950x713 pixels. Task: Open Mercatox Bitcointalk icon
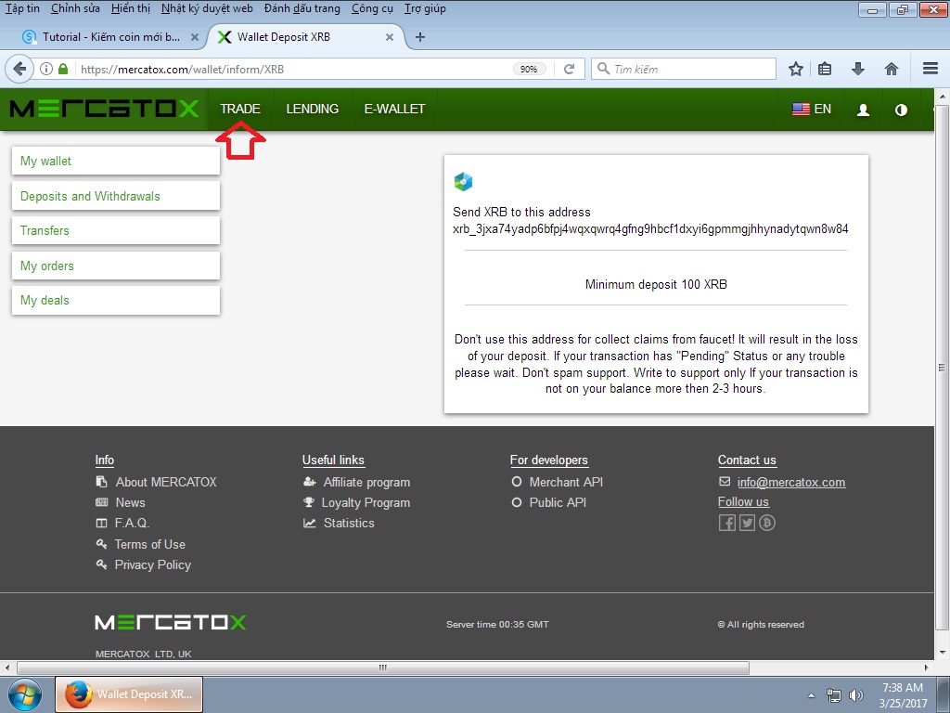[x=767, y=523]
